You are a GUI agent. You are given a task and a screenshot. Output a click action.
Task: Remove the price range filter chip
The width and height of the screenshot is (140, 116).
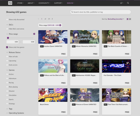60,25
